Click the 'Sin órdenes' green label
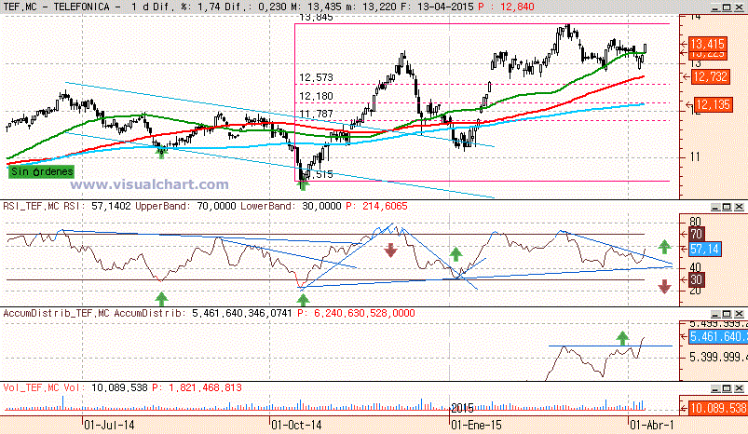Image resolution: width=748 pixels, height=434 pixels. click(42, 171)
